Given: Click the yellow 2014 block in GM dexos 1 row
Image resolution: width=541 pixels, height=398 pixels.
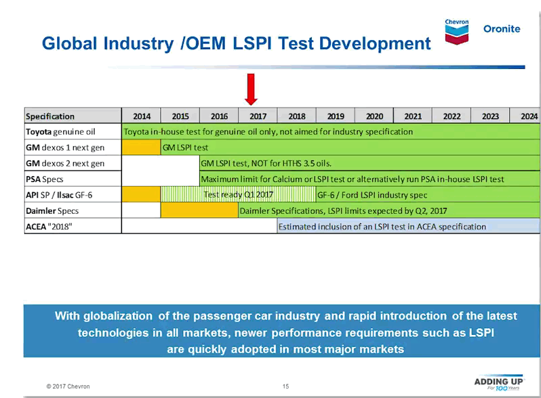Looking at the screenshot, I should [141, 148].
